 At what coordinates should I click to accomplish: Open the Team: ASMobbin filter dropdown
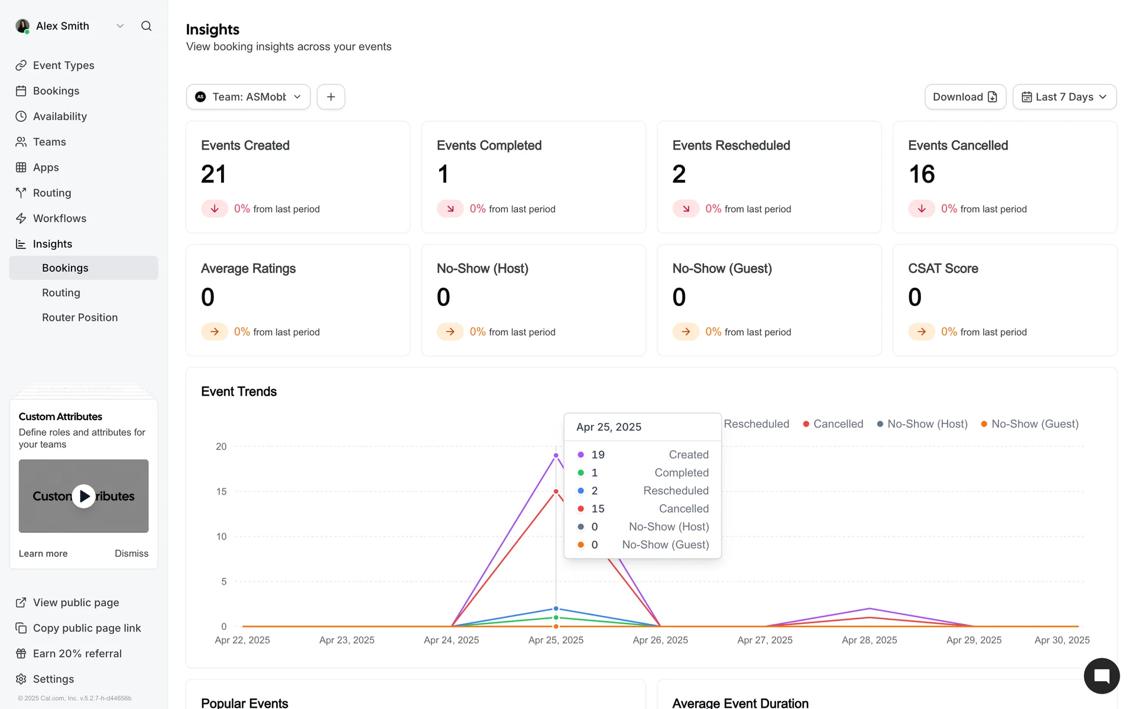click(x=248, y=97)
